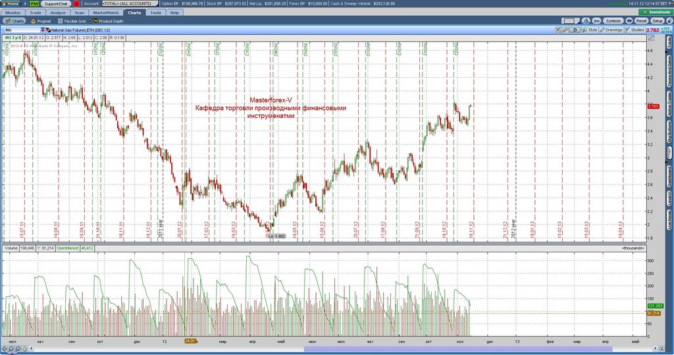
Task: Click the scissors tool icon
Action: click(558, 30)
